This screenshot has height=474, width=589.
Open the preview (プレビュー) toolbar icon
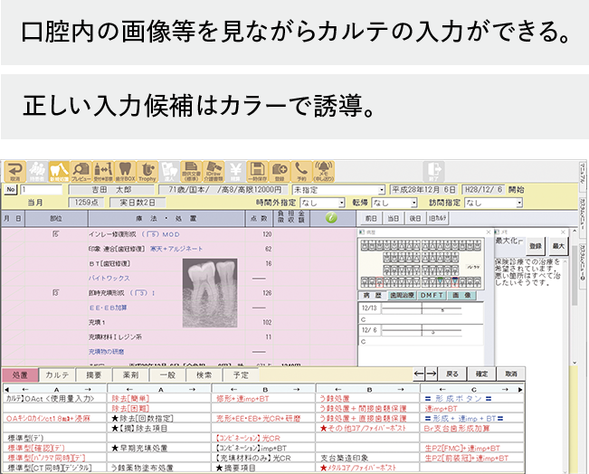pos(81,171)
